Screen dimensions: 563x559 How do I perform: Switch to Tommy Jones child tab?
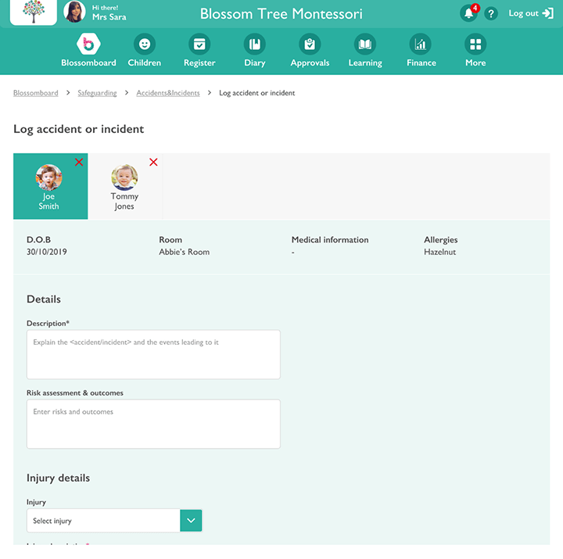124,188
